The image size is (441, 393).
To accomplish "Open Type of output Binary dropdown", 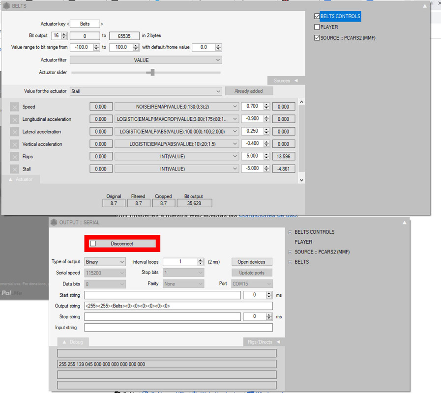I will click(105, 262).
